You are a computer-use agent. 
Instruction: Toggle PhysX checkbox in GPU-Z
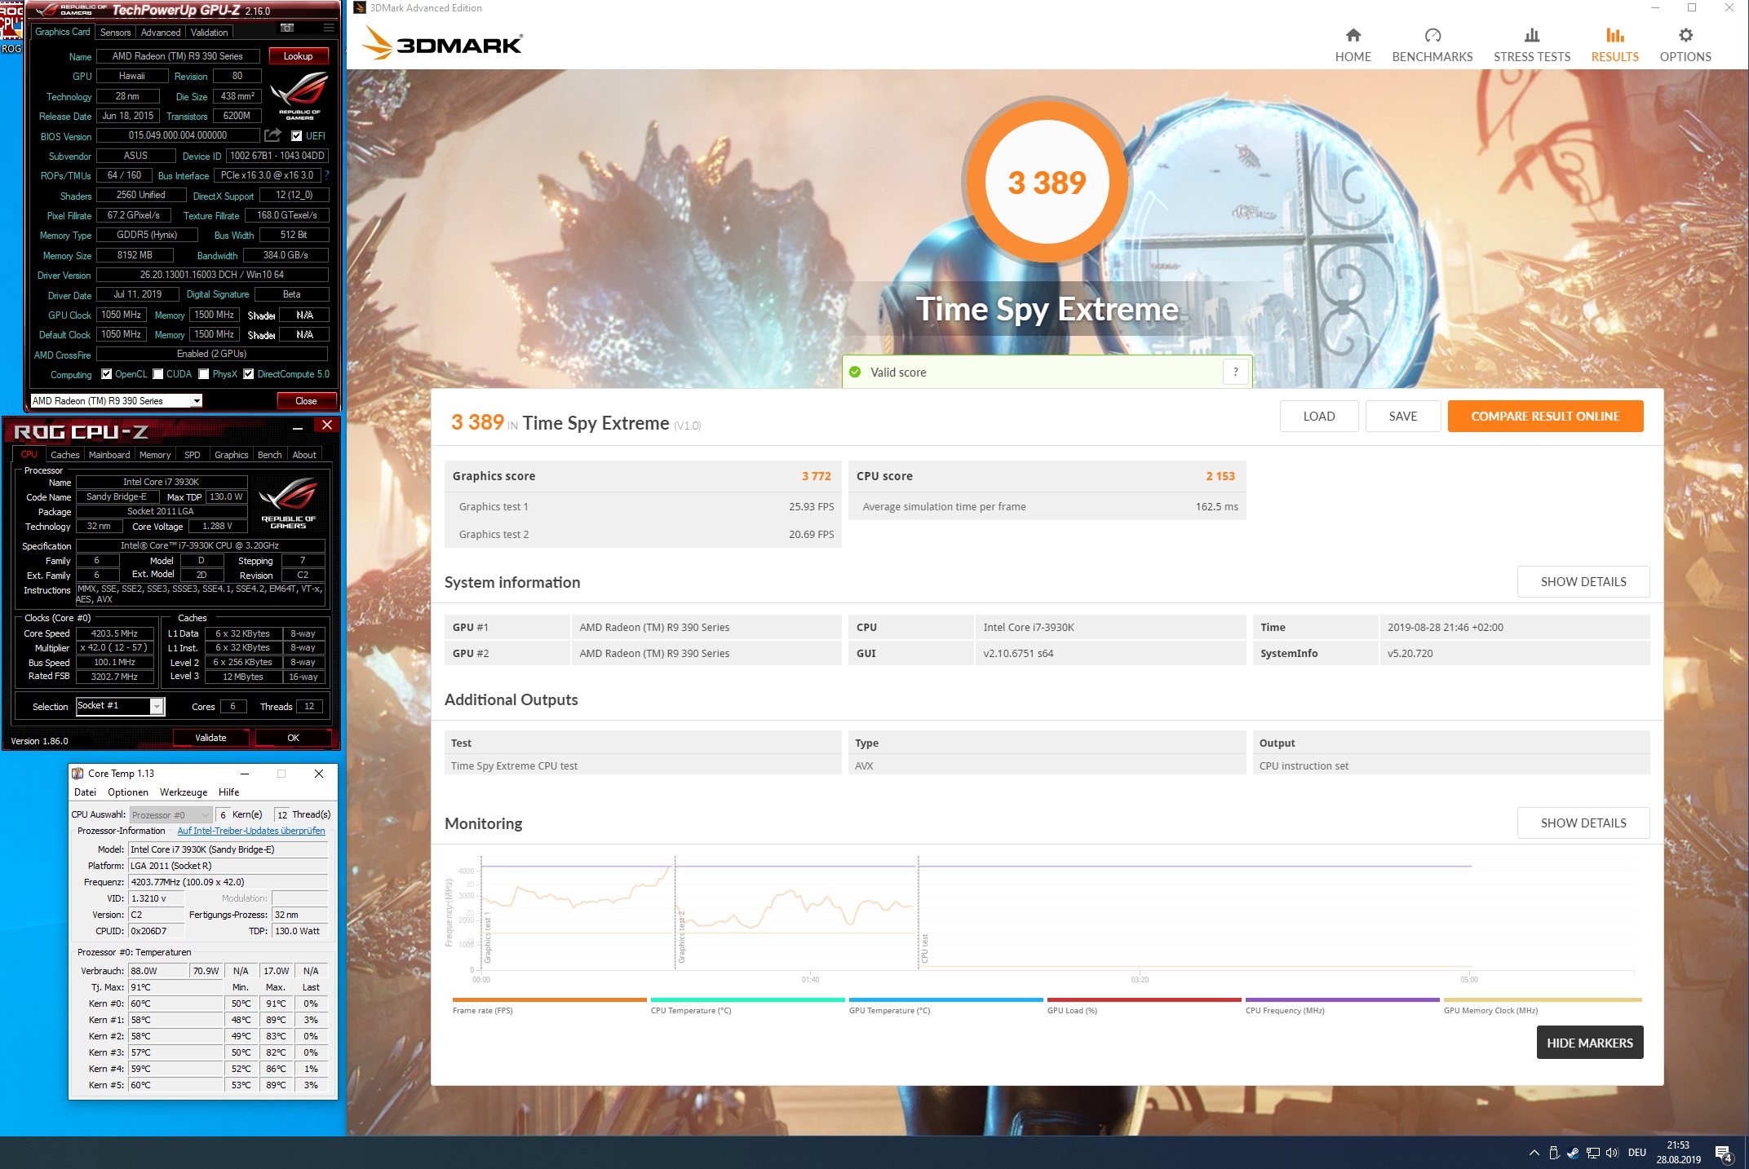tap(204, 374)
